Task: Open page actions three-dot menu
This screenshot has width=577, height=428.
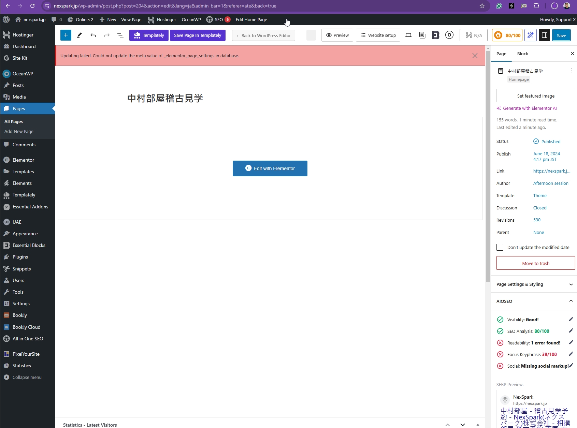Action: coord(571,71)
